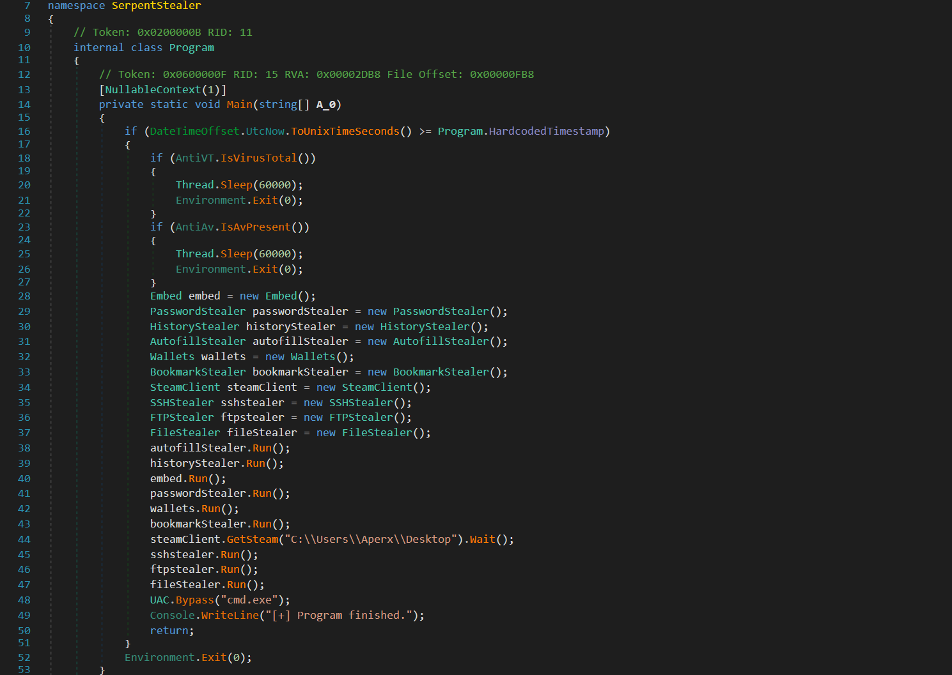The height and width of the screenshot is (675, 952).
Task: Click Run in bookmarkStealer.Run() on line 43
Action: point(262,524)
